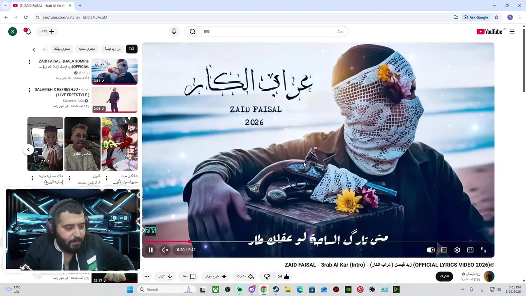
Task: Toggle the autoplay switch in the player
Action: coord(431,250)
